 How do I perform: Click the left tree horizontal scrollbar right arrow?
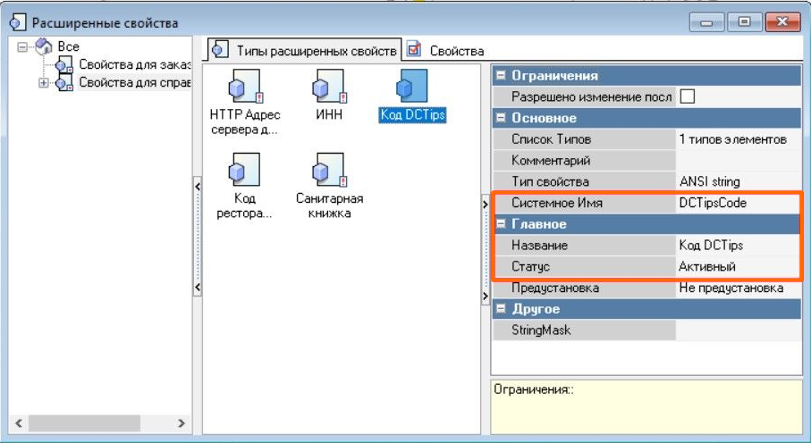click(x=181, y=423)
